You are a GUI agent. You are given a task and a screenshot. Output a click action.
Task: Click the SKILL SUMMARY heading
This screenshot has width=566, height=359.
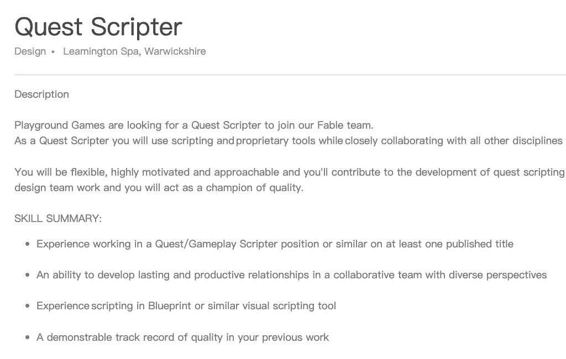coord(58,219)
